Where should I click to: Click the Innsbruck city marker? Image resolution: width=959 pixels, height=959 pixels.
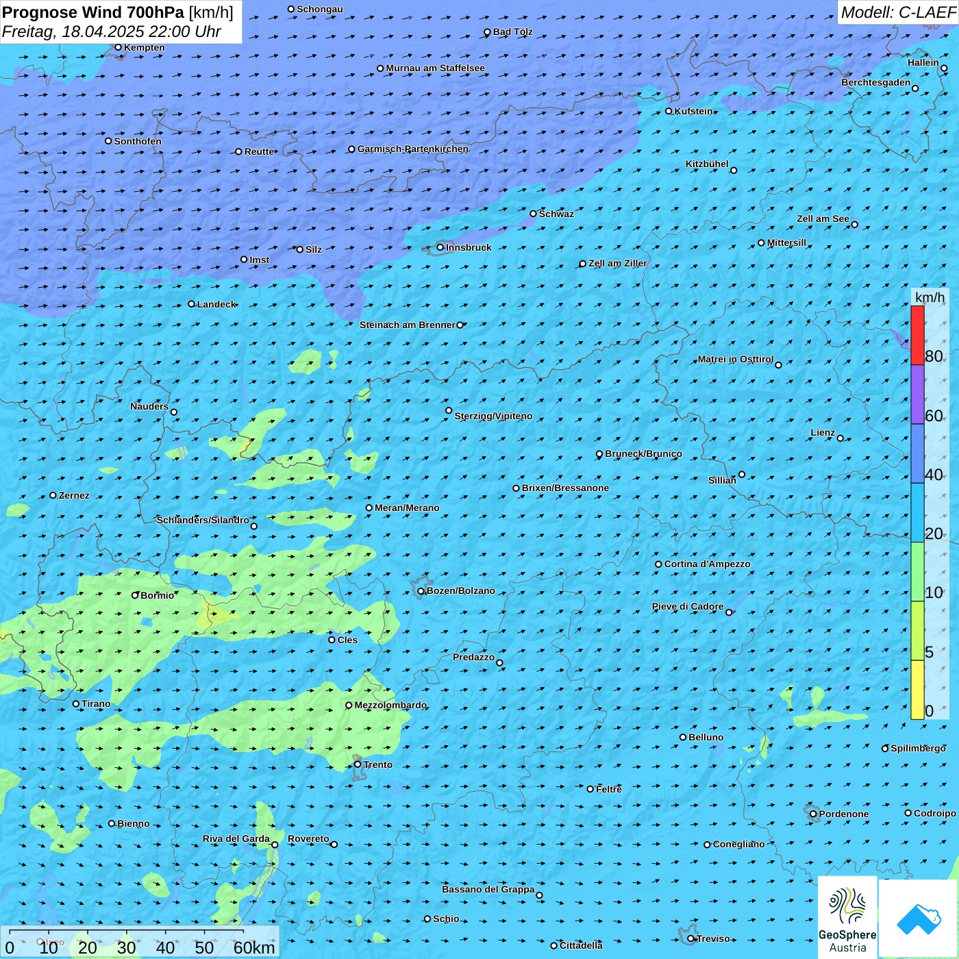(440, 247)
